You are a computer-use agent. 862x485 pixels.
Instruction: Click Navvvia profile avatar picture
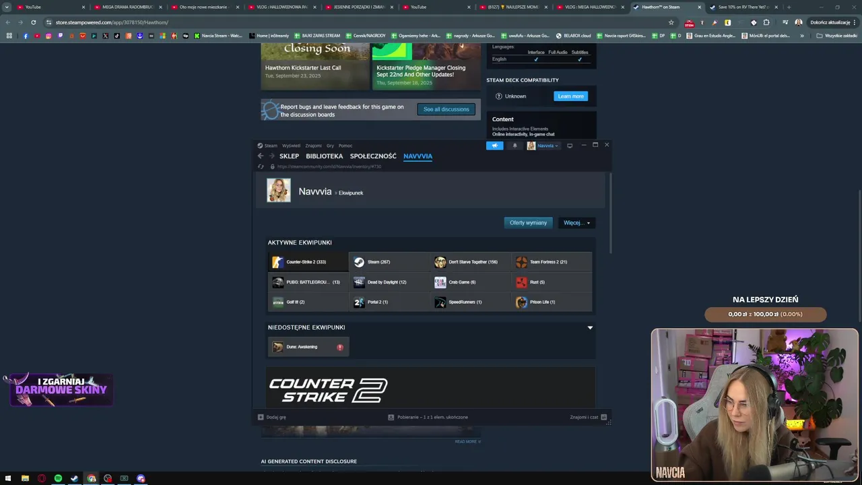pyautogui.click(x=279, y=191)
